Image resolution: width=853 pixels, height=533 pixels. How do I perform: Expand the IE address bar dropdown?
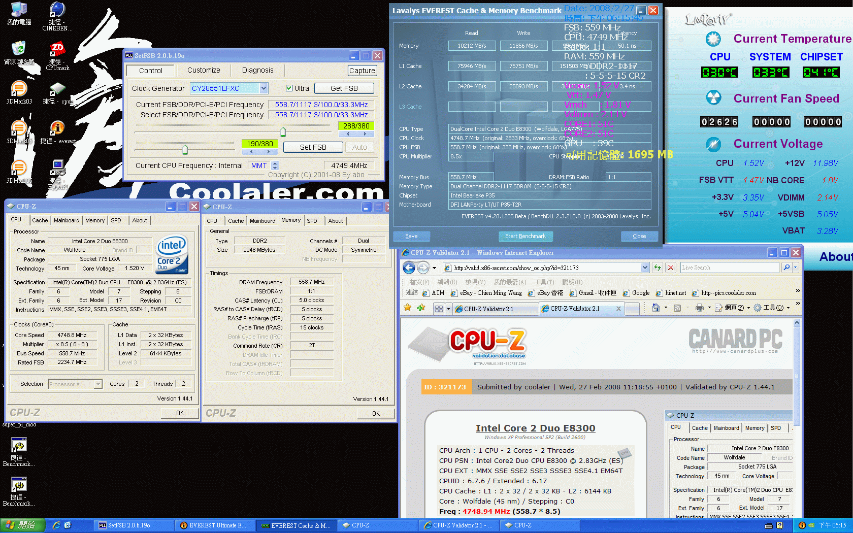[x=645, y=268]
